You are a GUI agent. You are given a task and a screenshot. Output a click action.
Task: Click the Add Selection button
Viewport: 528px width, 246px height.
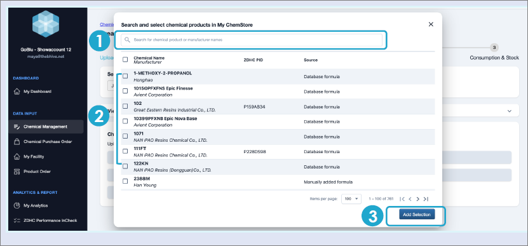pyautogui.click(x=417, y=215)
